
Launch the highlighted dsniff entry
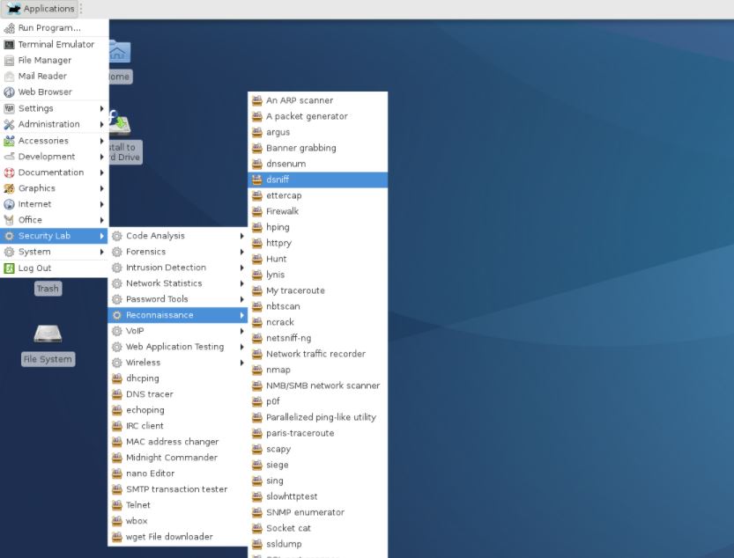[318, 180]
